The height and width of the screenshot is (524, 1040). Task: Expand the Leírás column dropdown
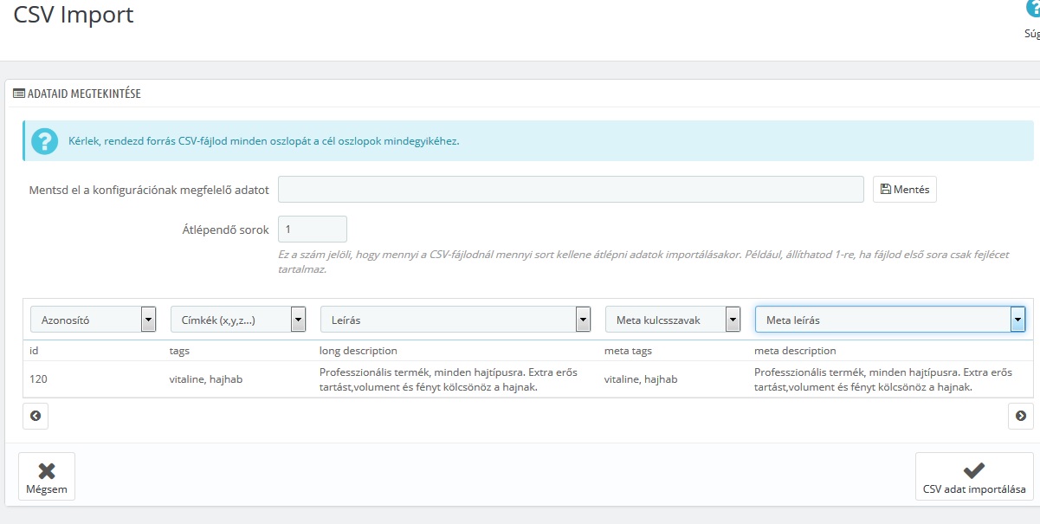pos(583,320)
